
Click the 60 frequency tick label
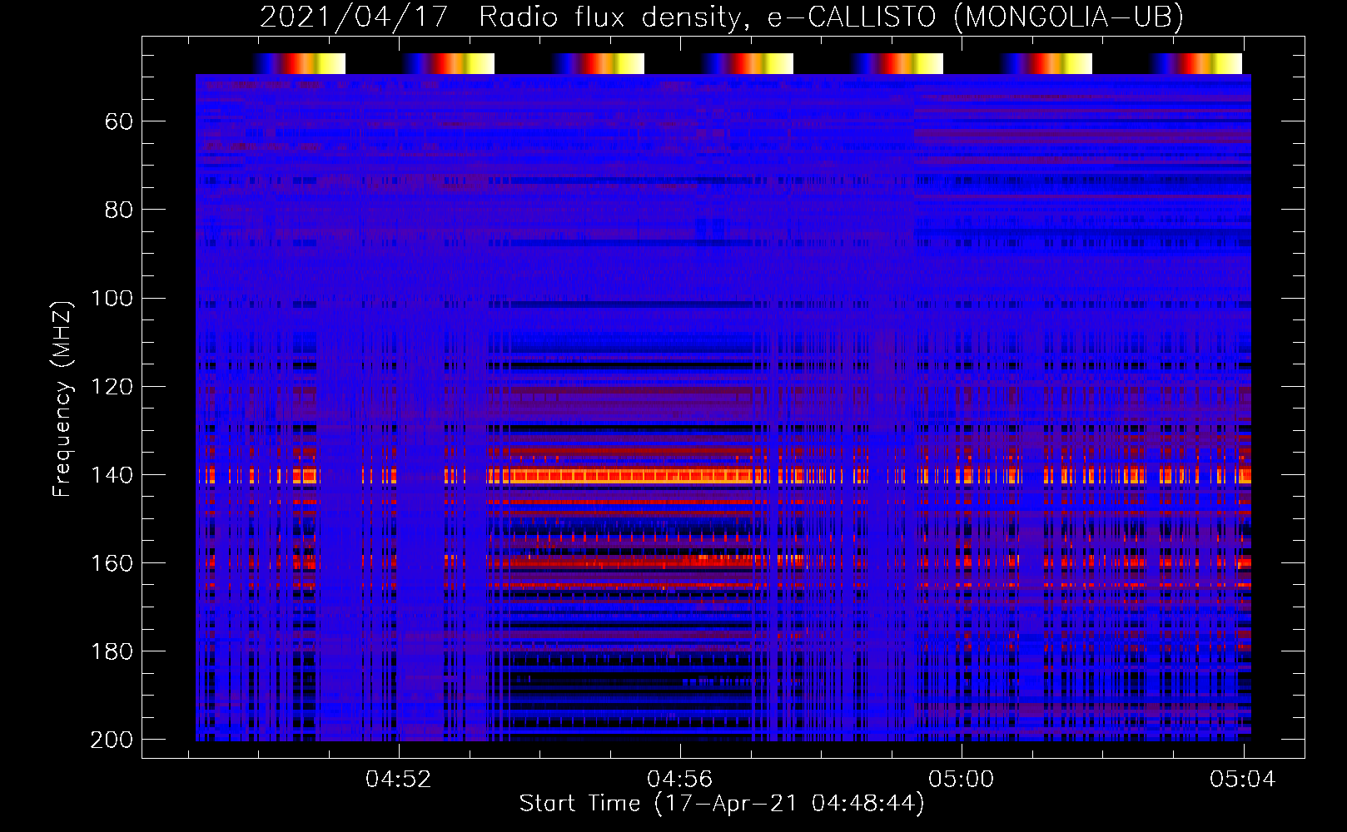(119, 121)
